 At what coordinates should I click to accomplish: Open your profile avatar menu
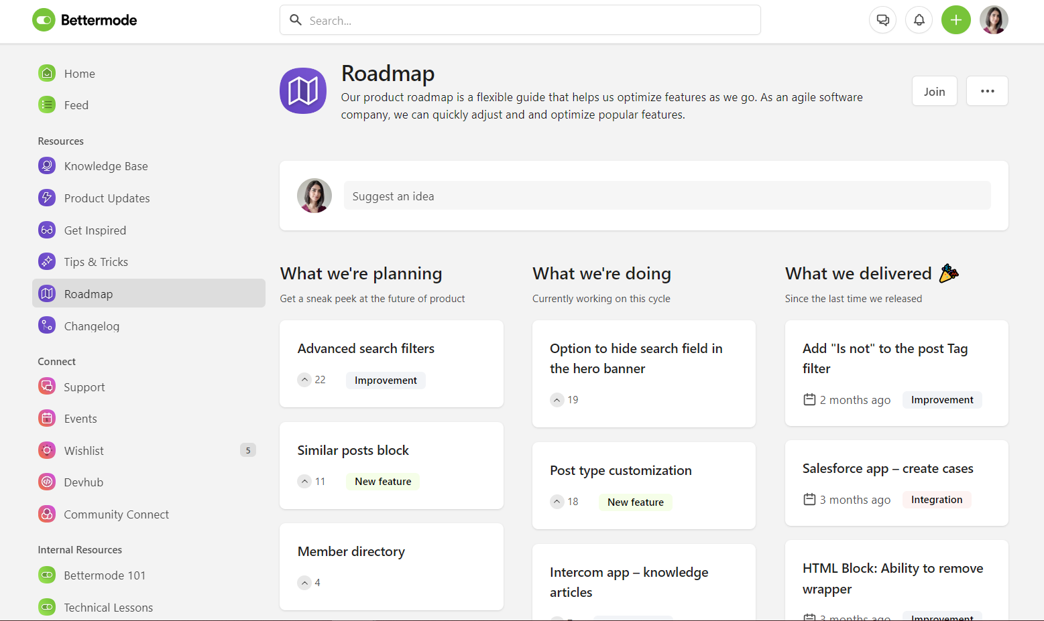coord(994,19)
